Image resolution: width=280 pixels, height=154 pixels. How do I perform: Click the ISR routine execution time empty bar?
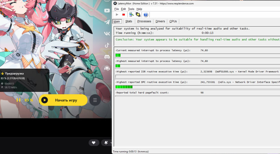[198, 77]
